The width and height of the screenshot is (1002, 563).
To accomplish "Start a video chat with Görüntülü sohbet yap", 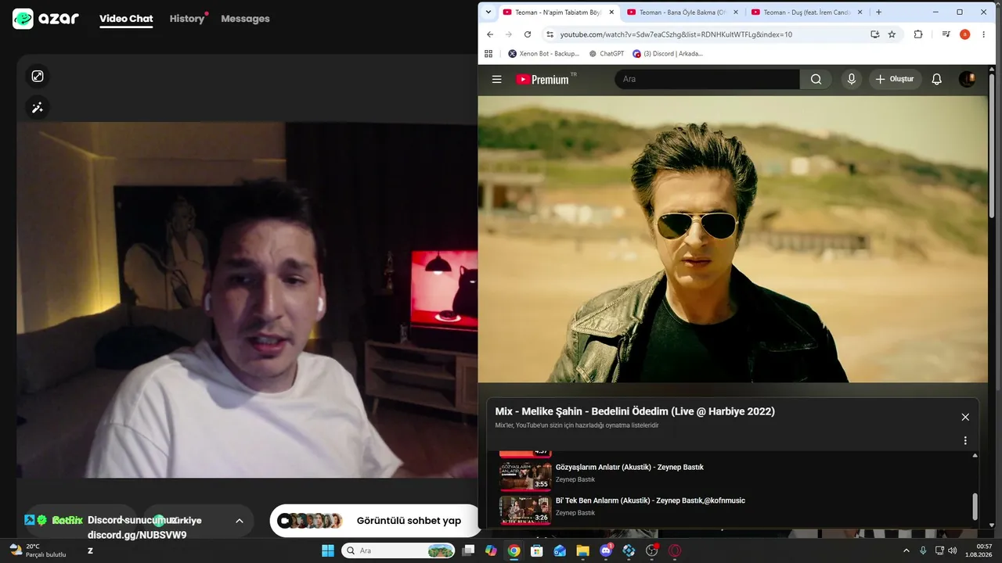I will (x=375, y=521).
